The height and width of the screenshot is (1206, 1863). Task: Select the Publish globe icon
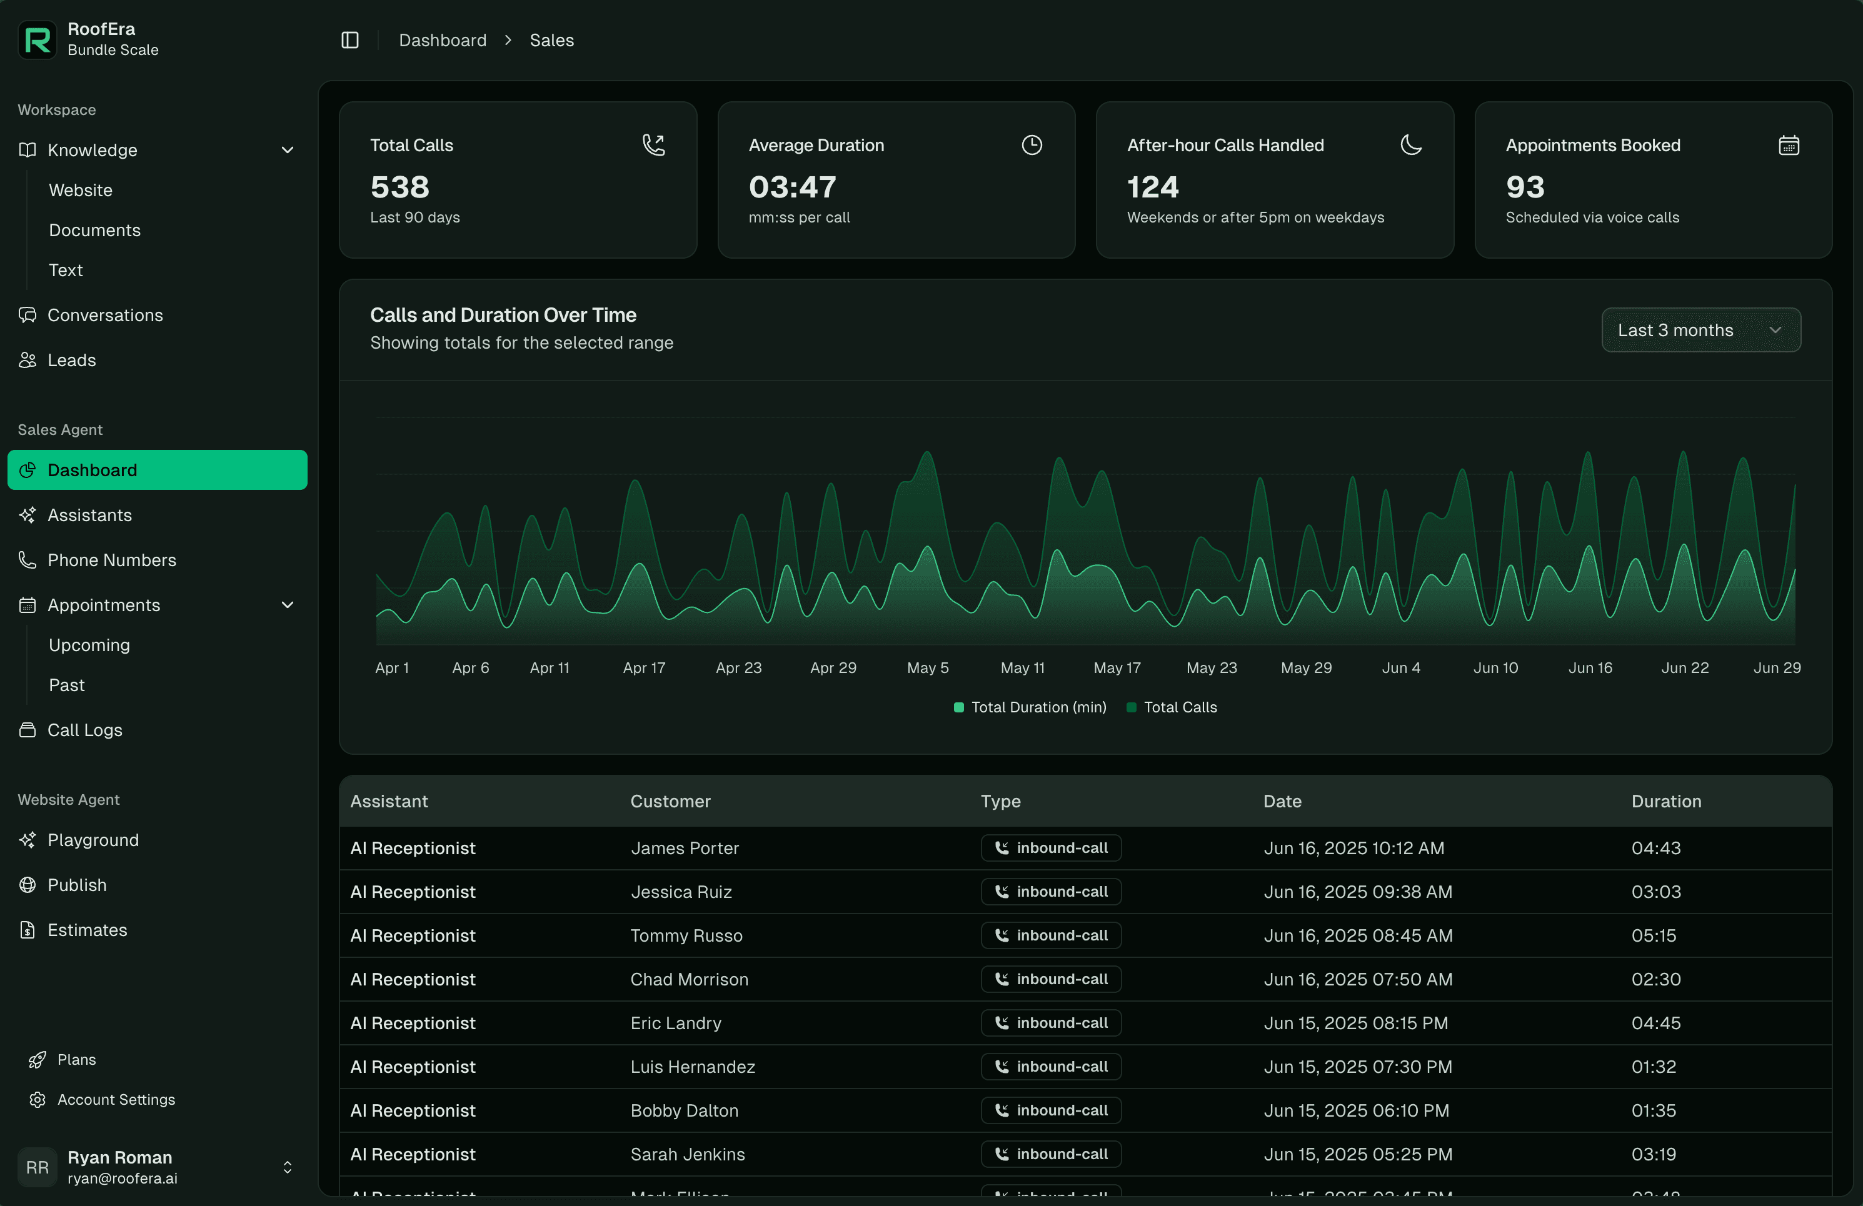pyautogui.click(x=27, y=884)
